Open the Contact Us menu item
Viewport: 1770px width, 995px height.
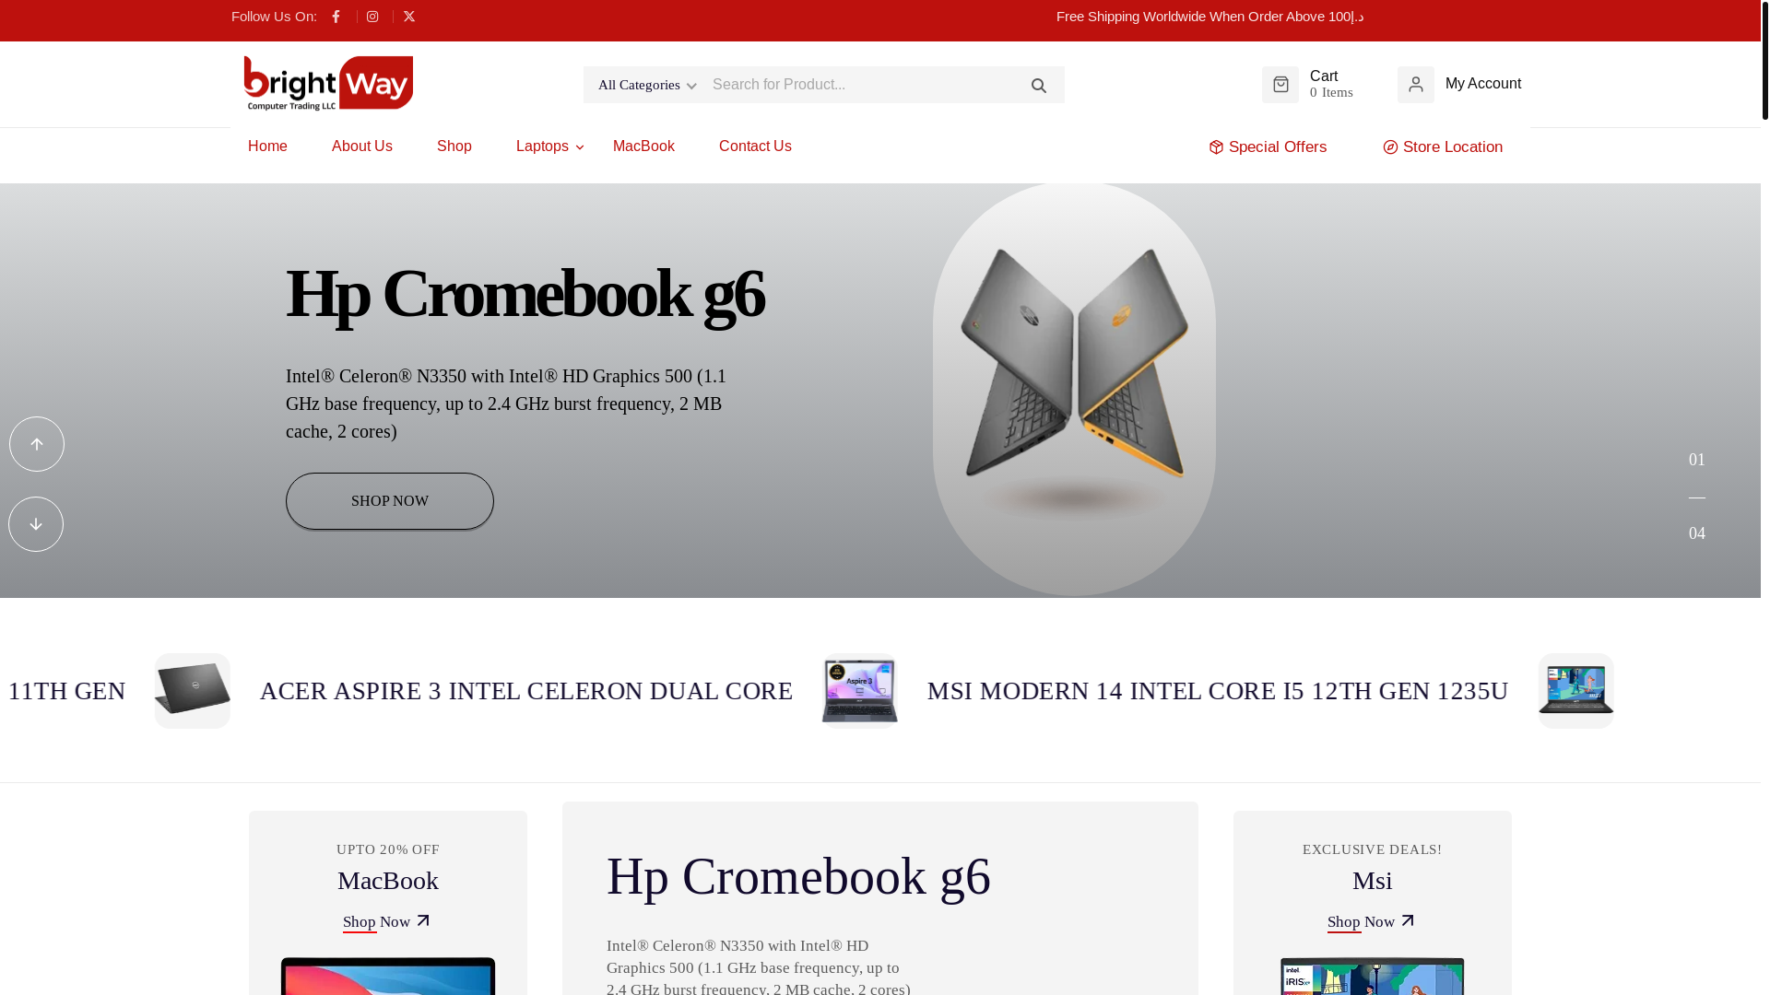[x=755, y=146]
